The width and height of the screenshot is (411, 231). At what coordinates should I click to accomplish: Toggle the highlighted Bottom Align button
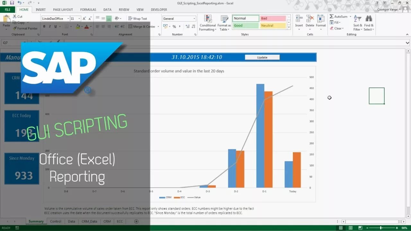pos(109,19)
